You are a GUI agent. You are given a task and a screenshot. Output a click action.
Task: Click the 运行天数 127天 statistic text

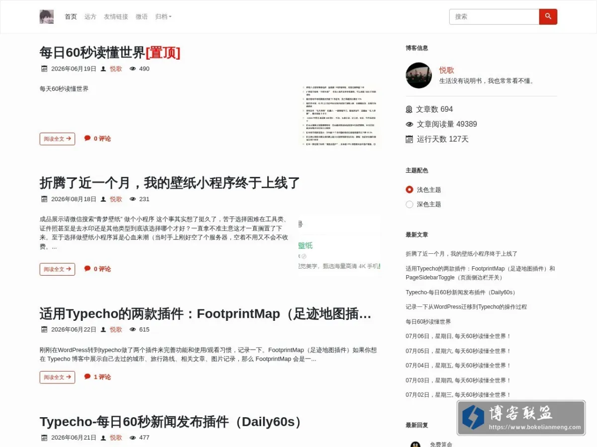click(x=443, y=139)
